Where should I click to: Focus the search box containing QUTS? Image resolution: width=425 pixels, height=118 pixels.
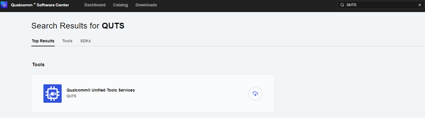[379, 5]
